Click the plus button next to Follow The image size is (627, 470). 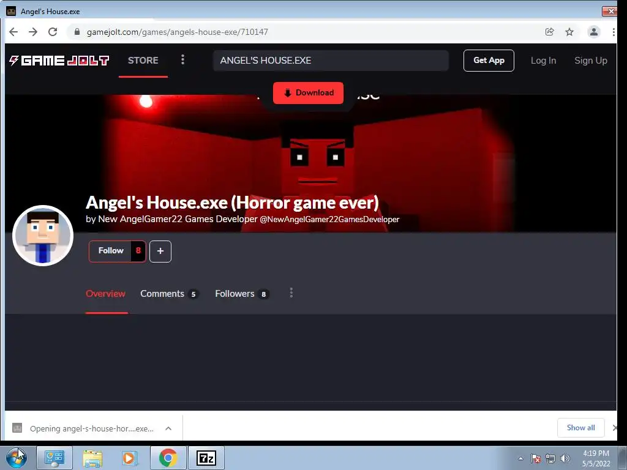(160, 252)
